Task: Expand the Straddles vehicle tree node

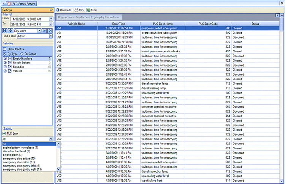Action: click(x=5, y=67)
